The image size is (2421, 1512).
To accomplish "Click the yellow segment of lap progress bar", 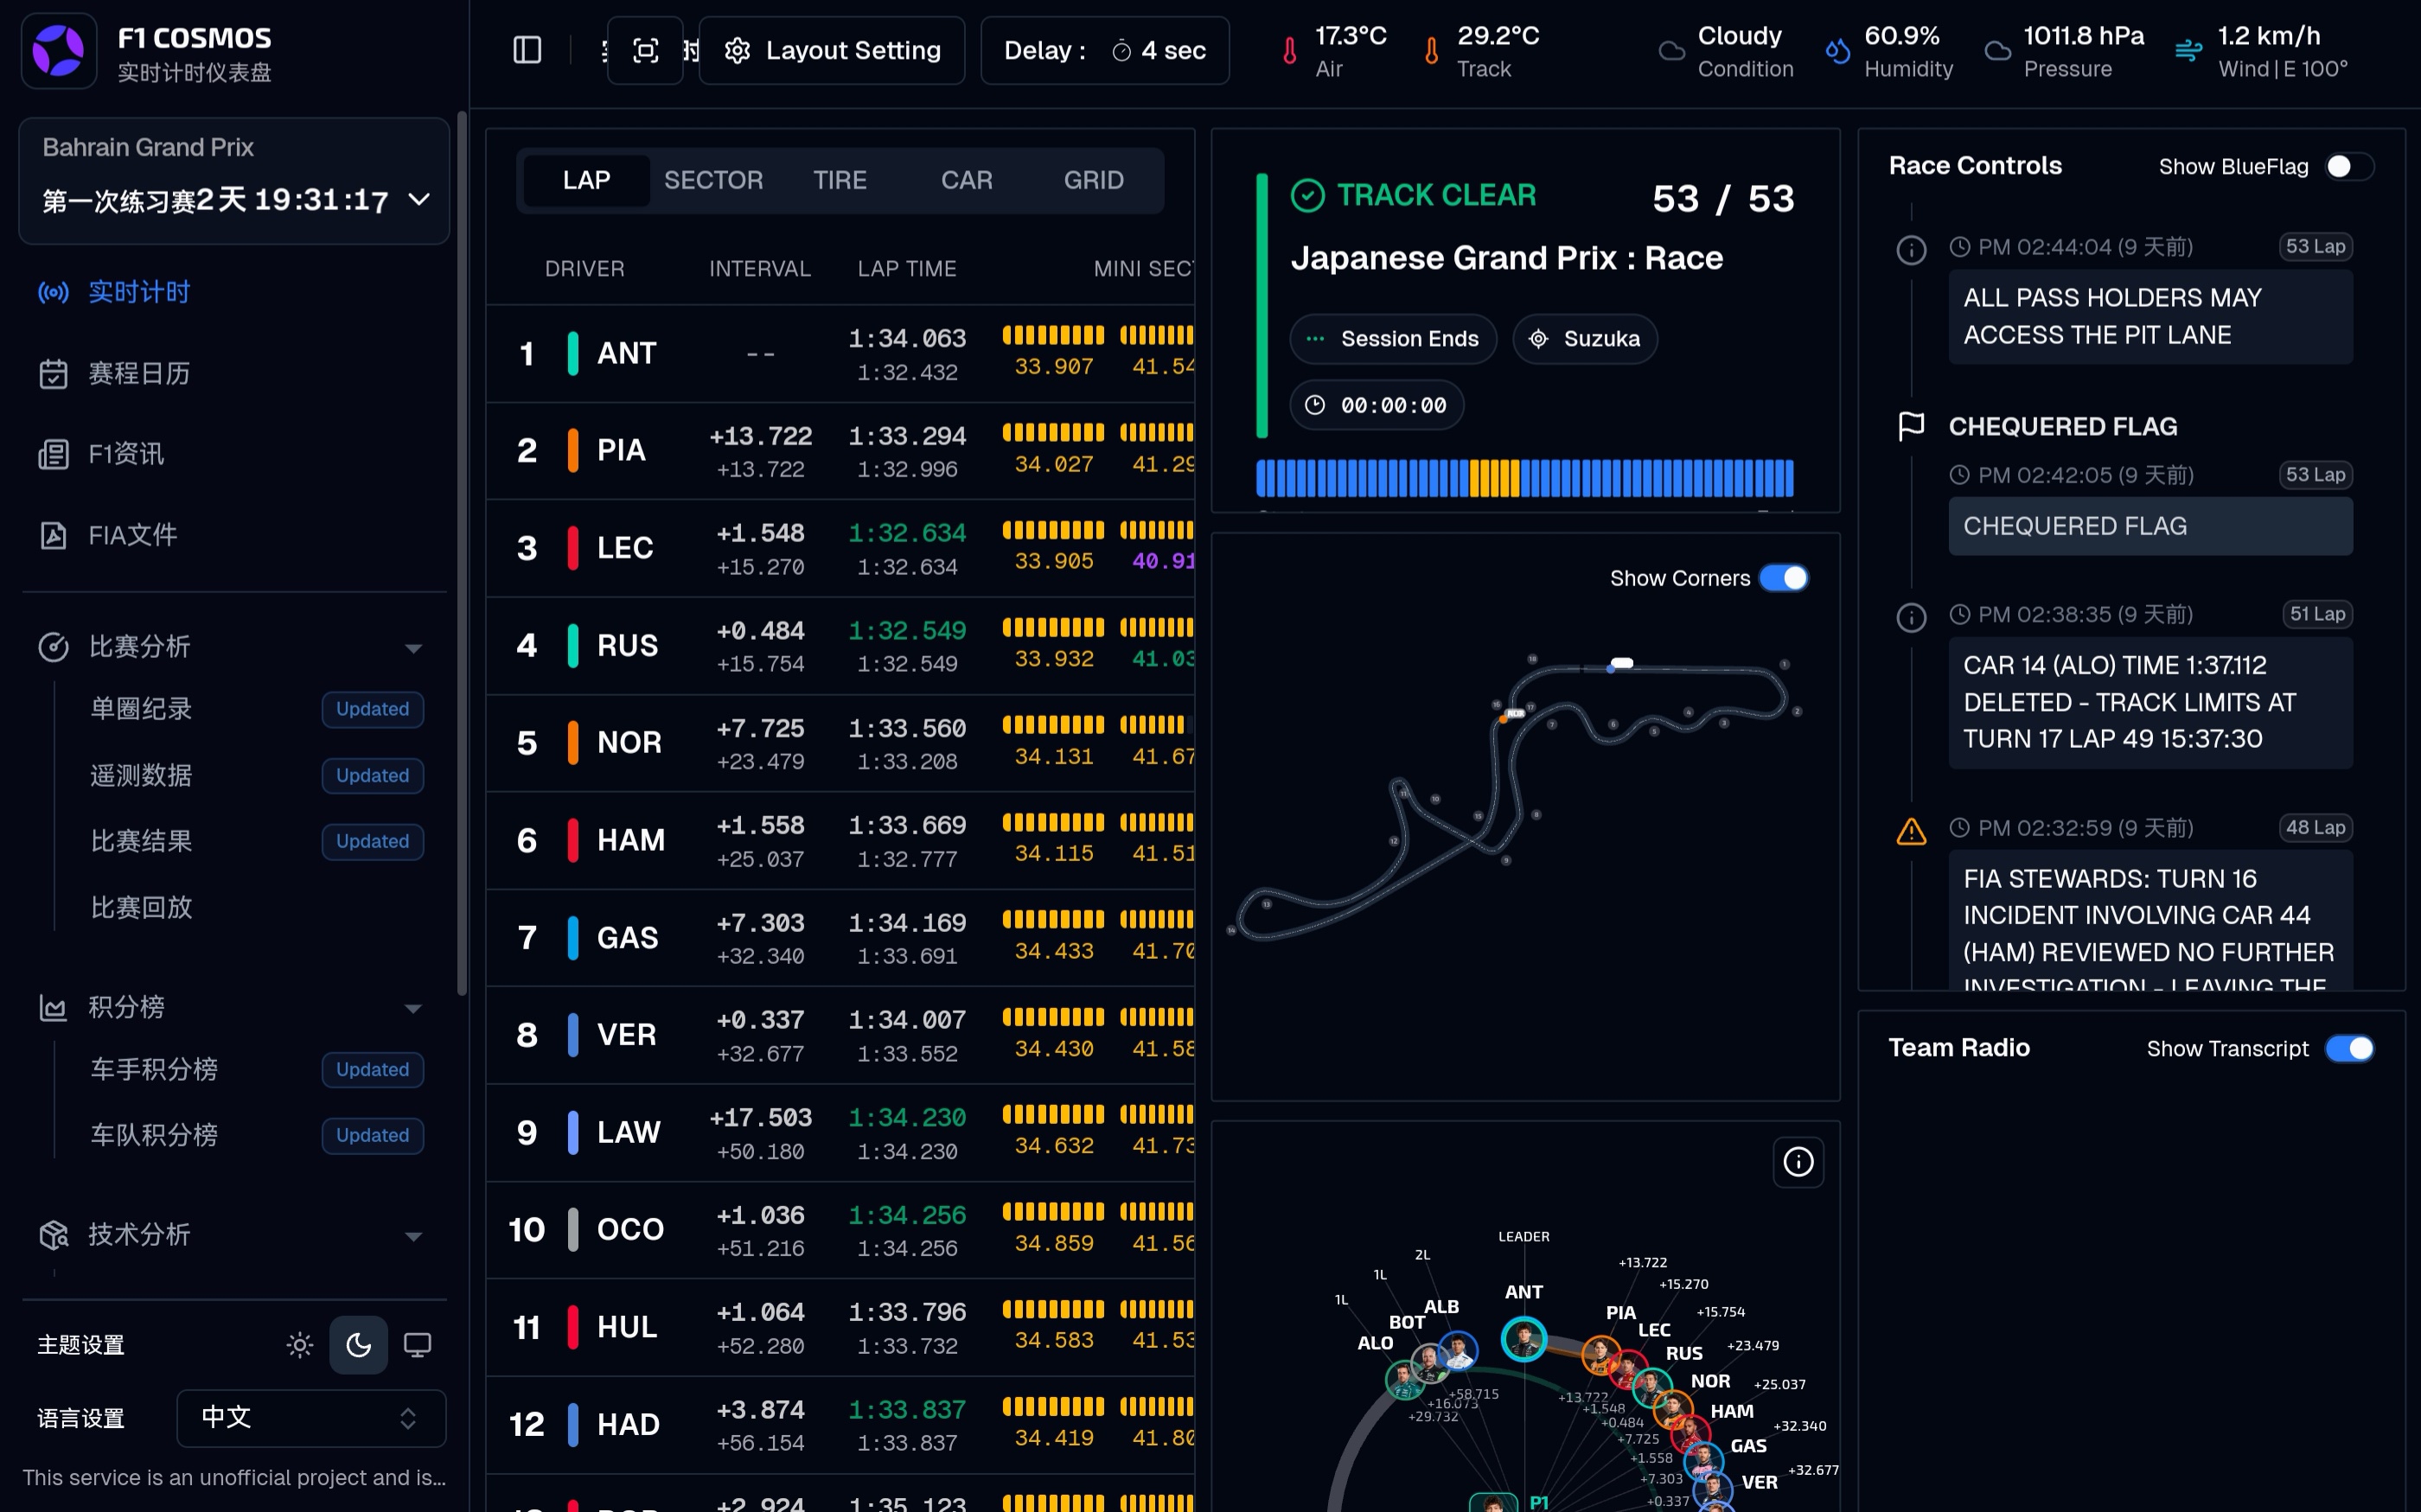I will point(1494,478).
